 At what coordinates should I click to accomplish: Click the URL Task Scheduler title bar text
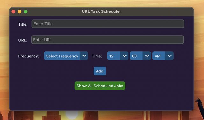pos(101,11)
